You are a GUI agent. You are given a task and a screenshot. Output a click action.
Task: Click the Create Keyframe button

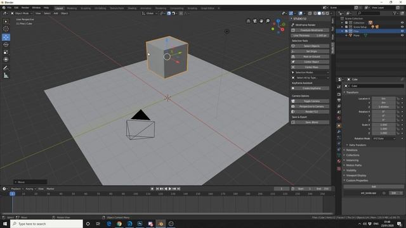click(310, 89)
